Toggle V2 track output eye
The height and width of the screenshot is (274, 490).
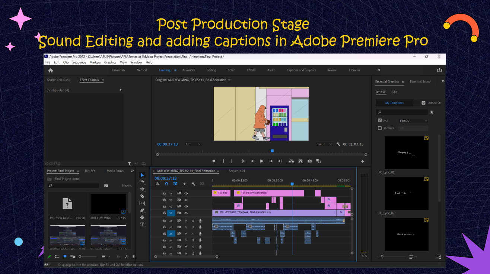(x=186, y=206)
